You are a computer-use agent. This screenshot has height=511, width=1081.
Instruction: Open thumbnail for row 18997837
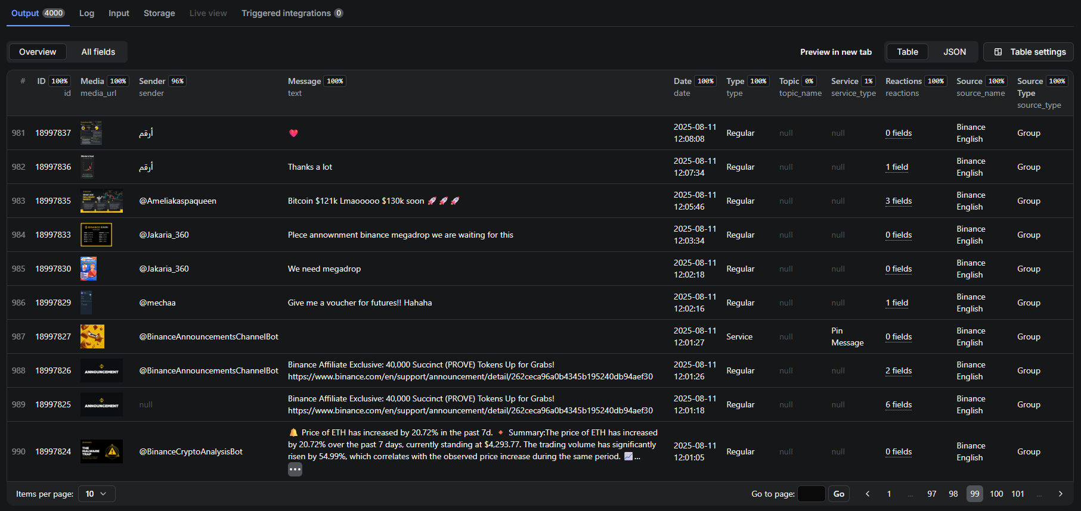point(91,133)
